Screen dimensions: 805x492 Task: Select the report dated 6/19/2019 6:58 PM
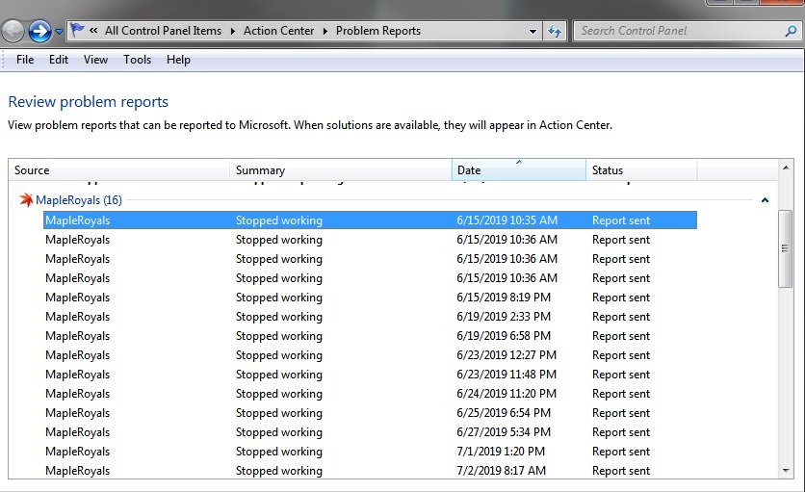click(x=370, y=336)
